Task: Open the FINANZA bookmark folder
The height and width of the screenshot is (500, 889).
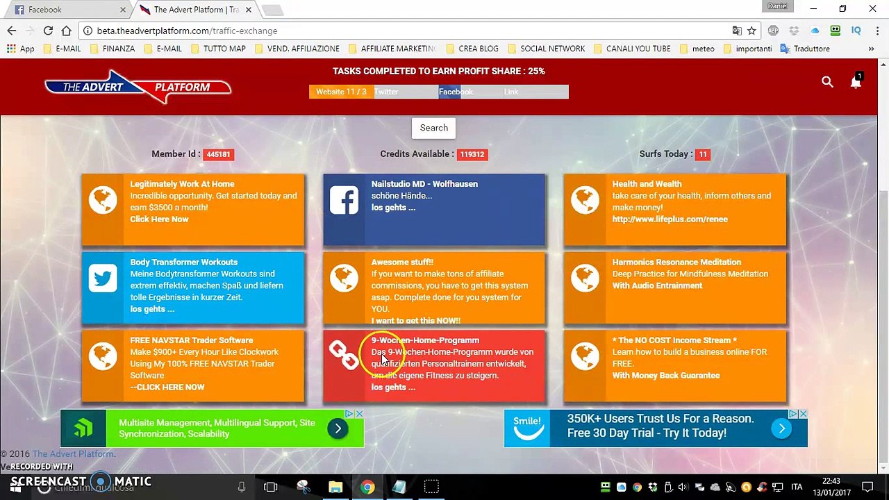Action: click(x=112, y=49)
